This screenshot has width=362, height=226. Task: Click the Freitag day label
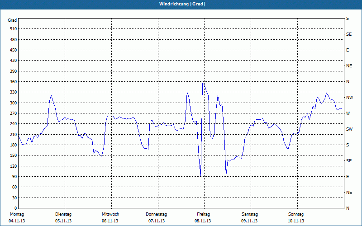[x=203, y=214]
